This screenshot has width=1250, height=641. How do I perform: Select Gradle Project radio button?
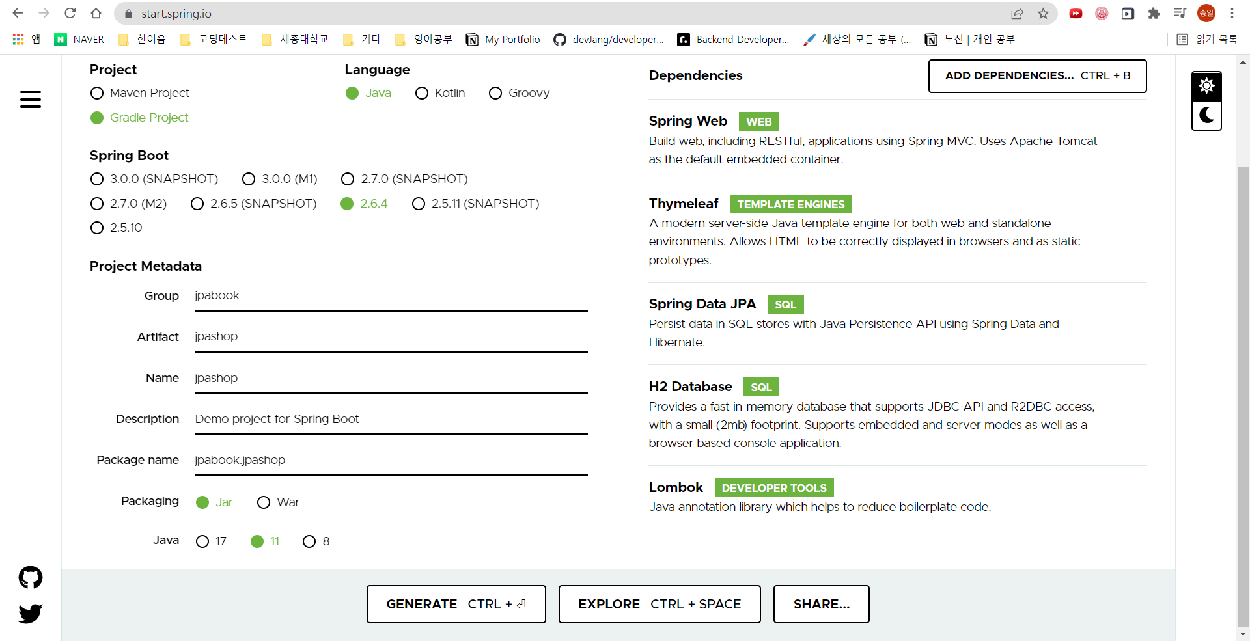(x=139, y=118)
